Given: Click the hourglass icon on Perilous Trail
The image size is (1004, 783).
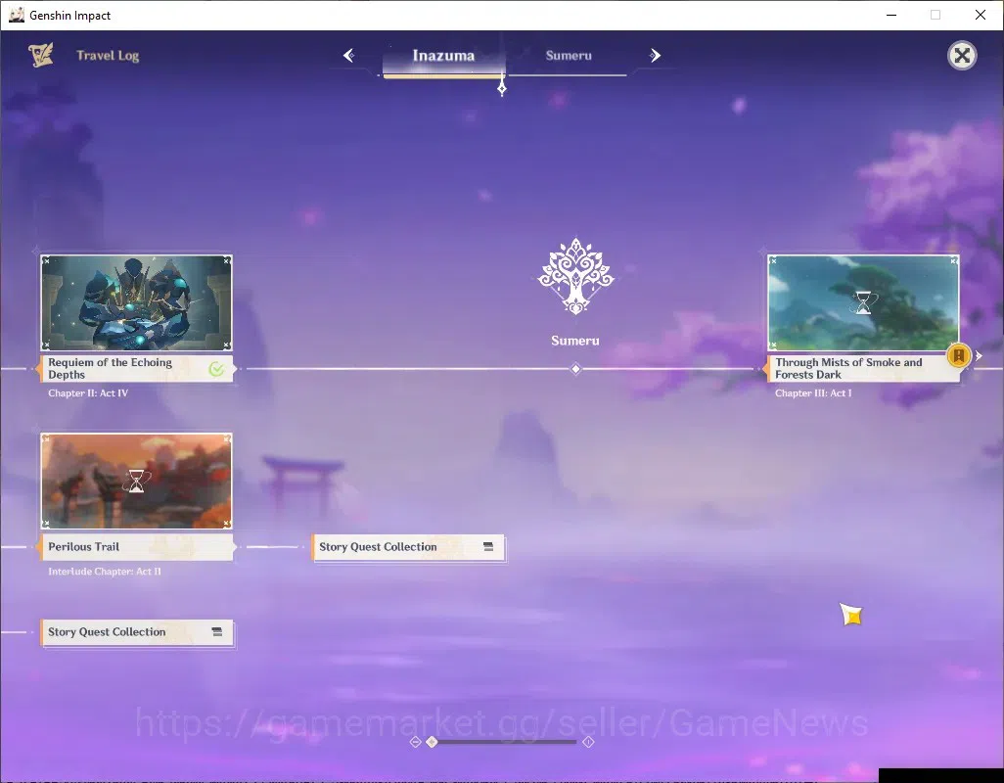Looking at the screenshot, I should coord(136,481).
